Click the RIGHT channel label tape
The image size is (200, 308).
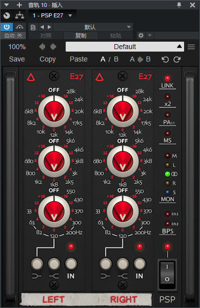click(x=123, y=300)
